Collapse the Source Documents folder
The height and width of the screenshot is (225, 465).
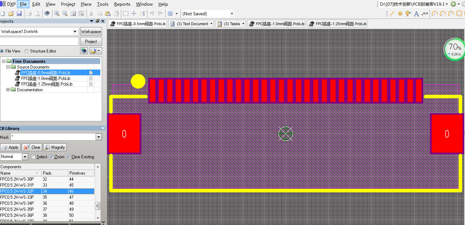point(8,67)
